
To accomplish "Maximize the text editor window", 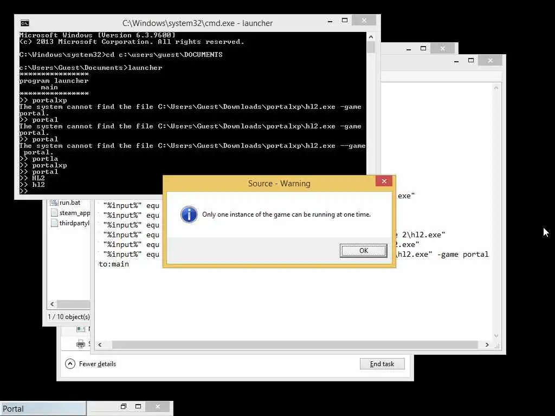I will (x=471, y=61).
